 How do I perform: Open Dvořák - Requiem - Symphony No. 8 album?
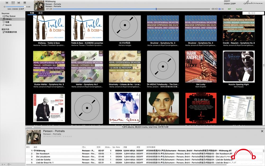(239, 28)
